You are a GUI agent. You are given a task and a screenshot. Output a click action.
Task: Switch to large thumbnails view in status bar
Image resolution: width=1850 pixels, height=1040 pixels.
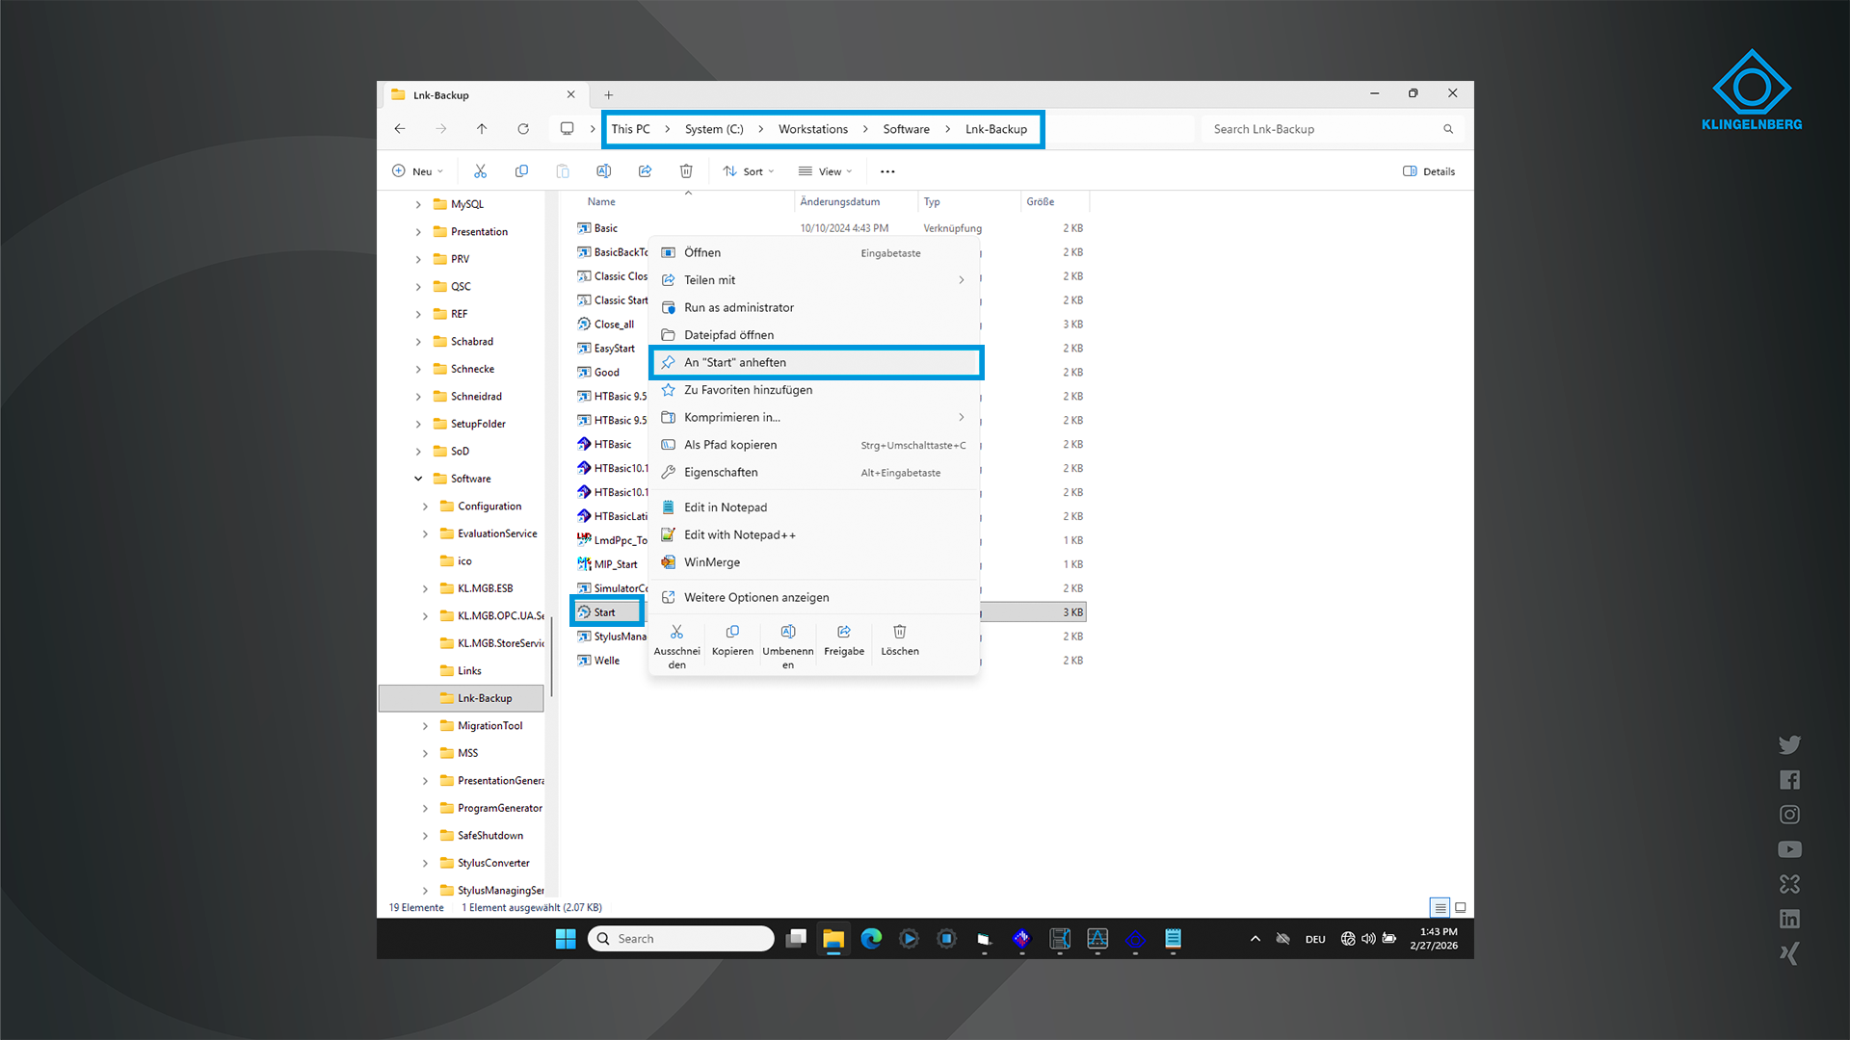[x=1461, y=907]
